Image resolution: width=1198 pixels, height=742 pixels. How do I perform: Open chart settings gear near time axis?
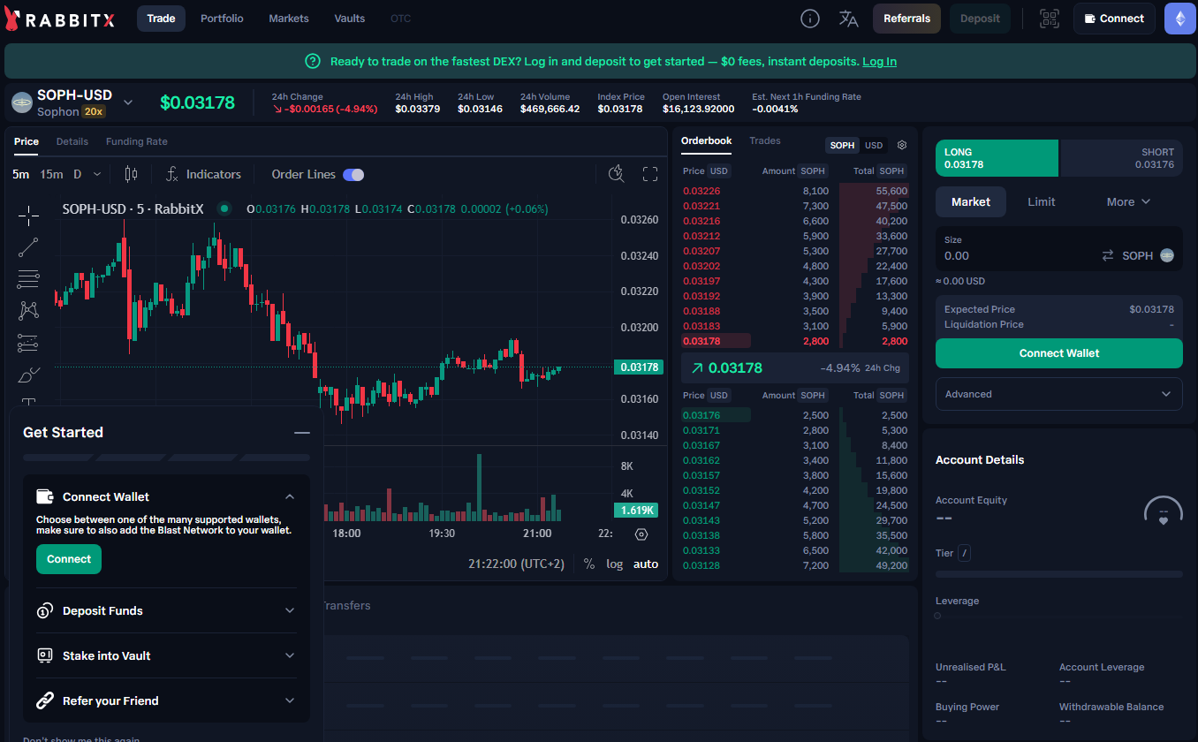641,534
